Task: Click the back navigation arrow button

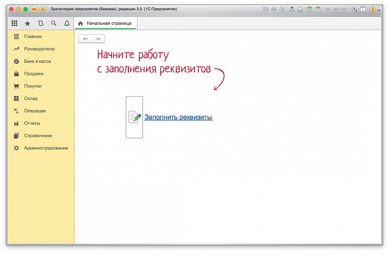Action: click(85, 39)
